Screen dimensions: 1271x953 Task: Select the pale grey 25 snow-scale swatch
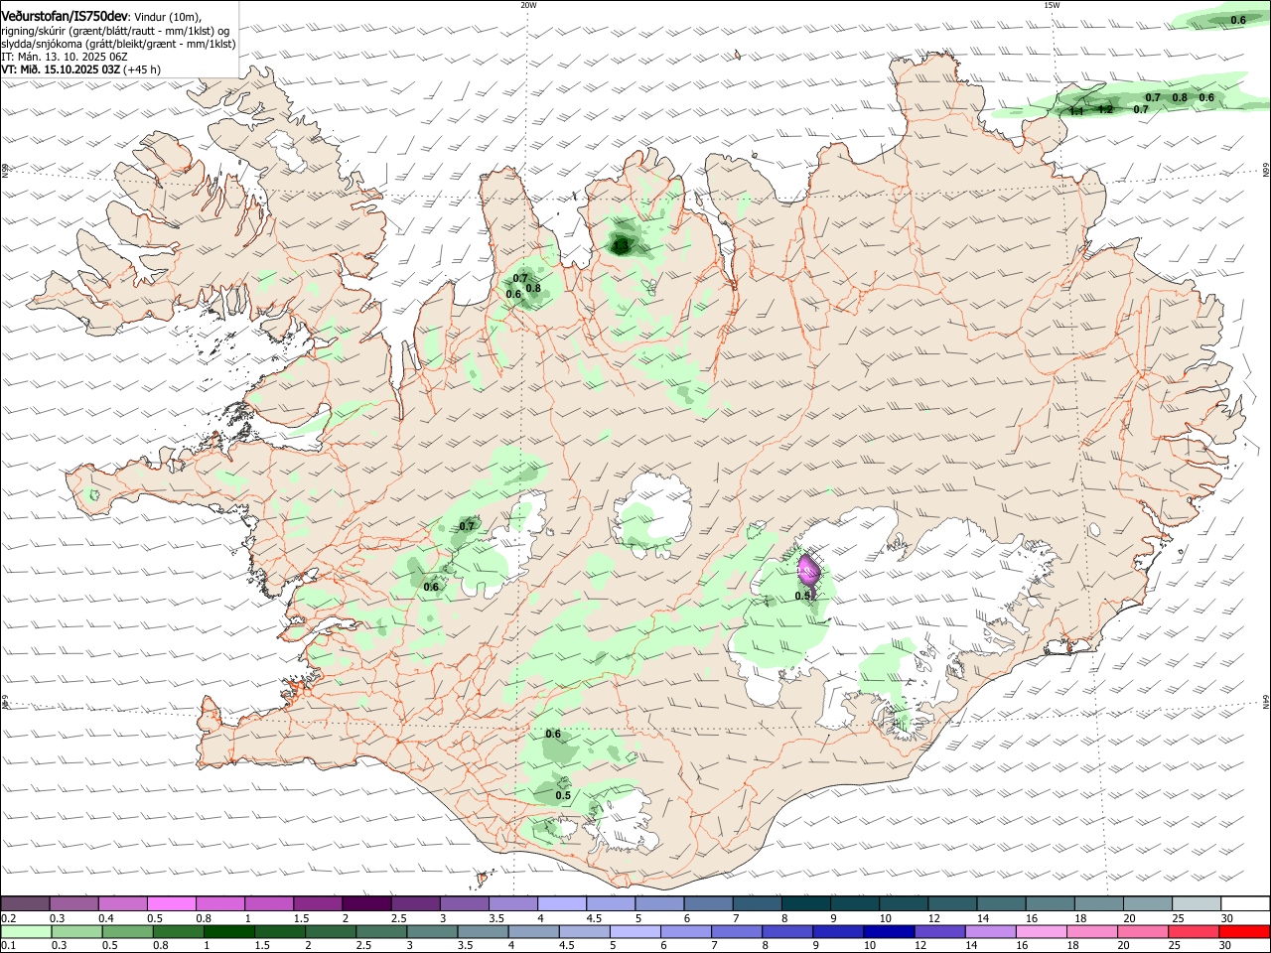coord(1197,903)
